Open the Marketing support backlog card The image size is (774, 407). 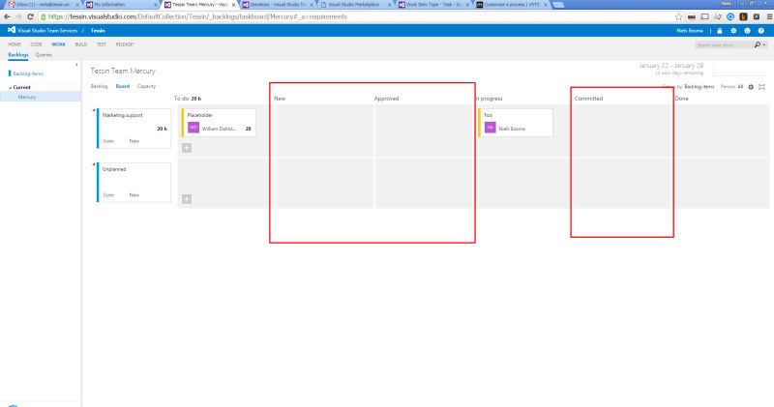[134, 129]
